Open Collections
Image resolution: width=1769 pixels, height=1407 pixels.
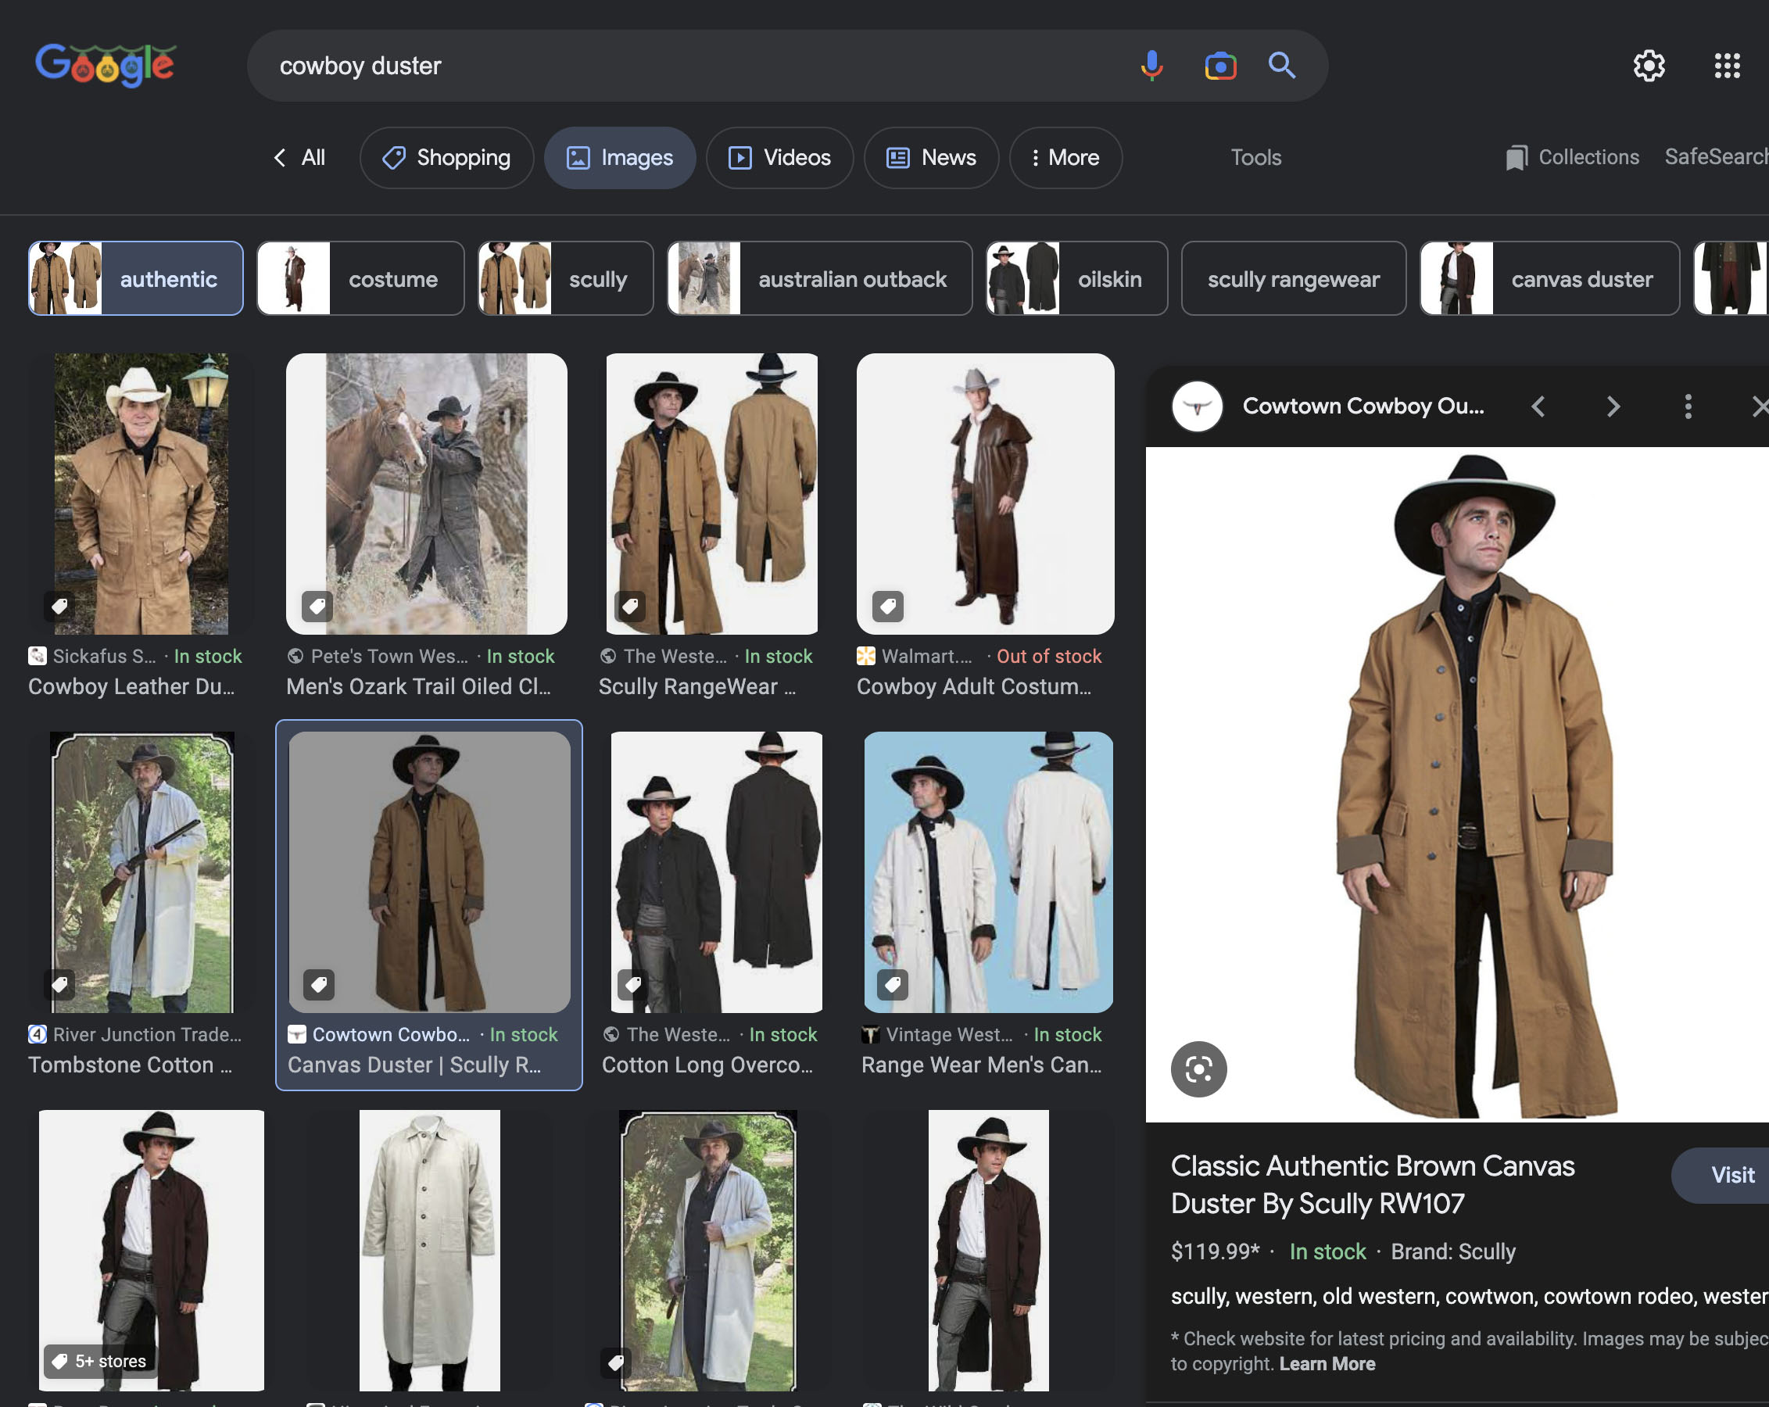point(1573,158)
